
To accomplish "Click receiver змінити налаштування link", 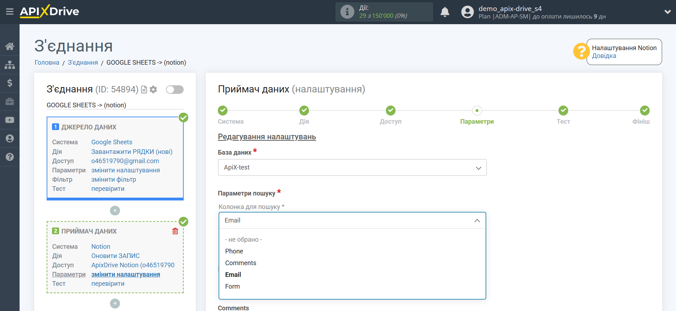I will [126, 274].
